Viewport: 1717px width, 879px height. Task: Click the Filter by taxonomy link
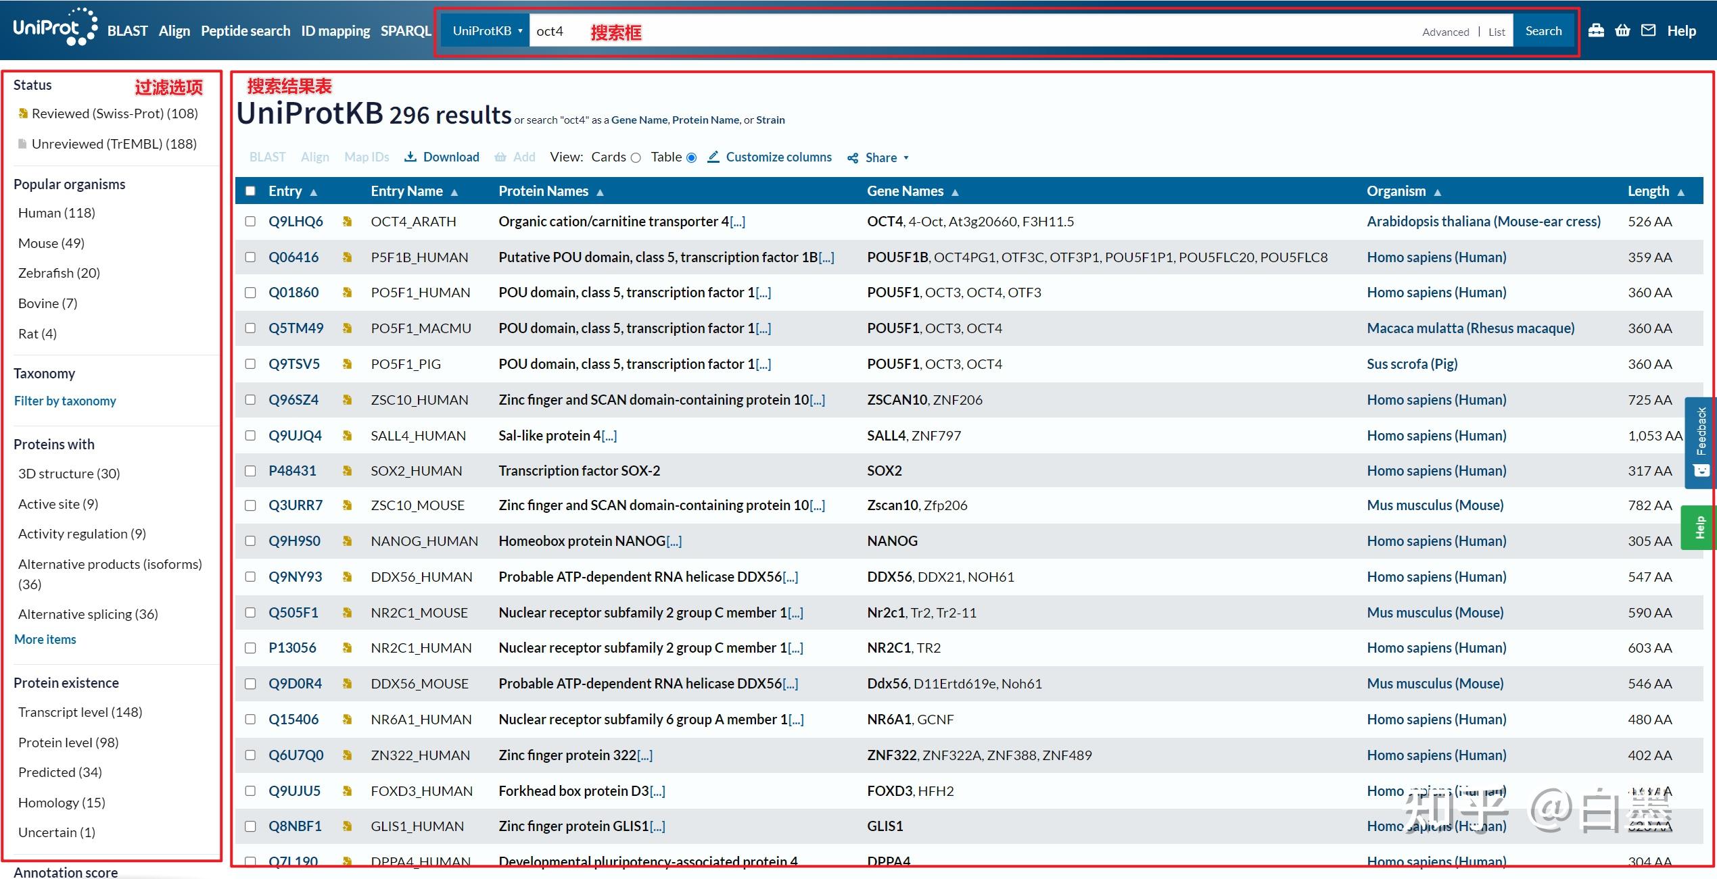coord(65,401)
